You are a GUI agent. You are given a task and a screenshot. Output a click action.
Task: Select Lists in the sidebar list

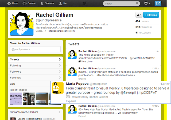(x=29, y=84)
